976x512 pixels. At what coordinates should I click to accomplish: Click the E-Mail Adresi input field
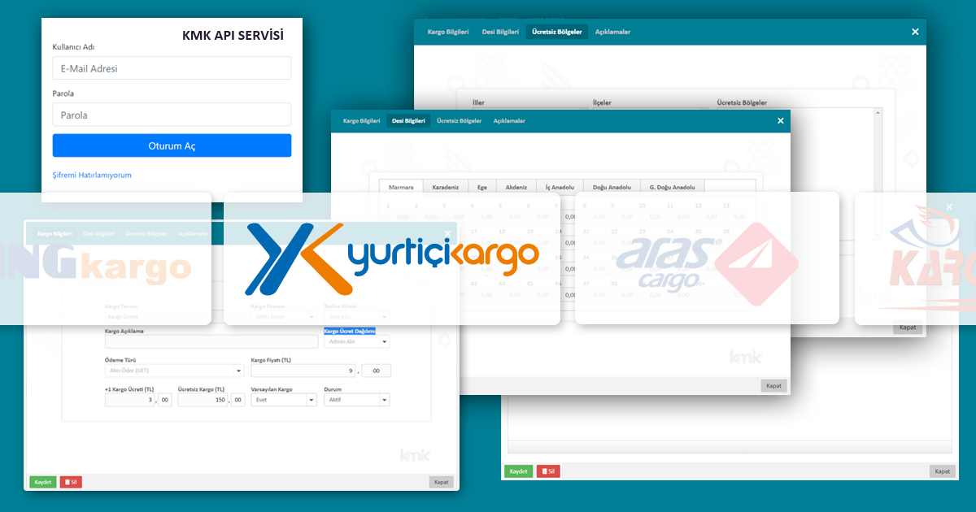point(172,68)
